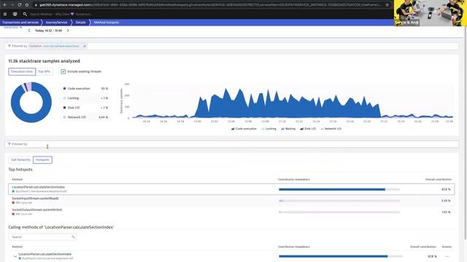Switch to the Call hierarchy tab

pos(20,160)
